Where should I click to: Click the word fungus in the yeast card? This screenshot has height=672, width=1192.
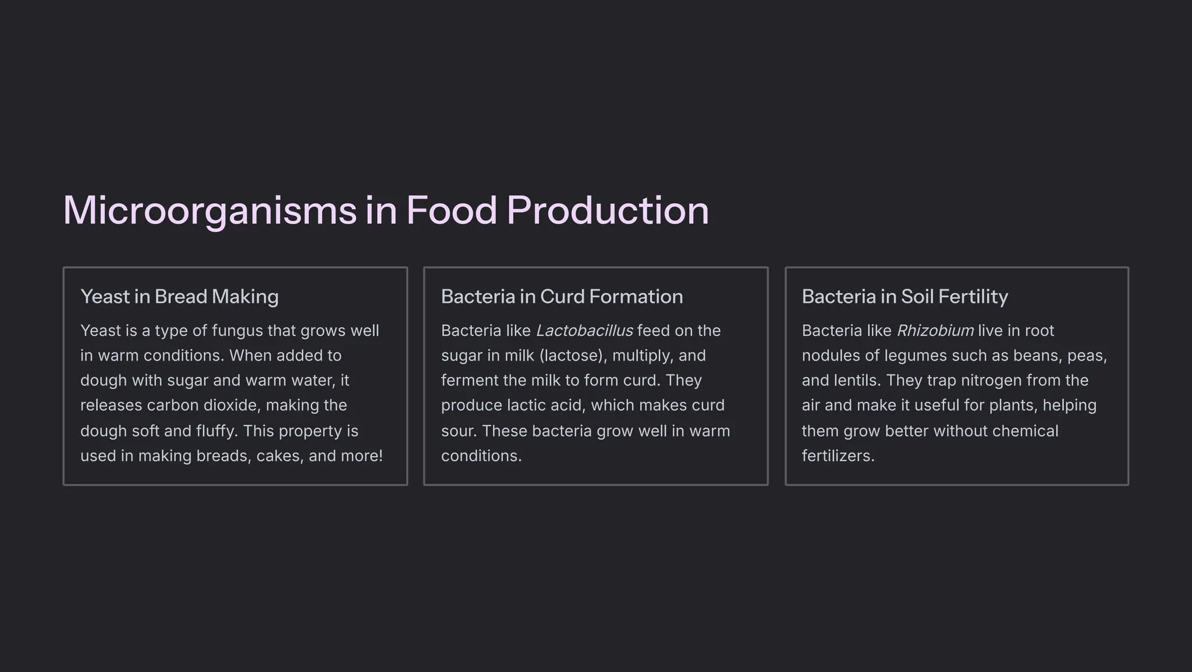pos(237,331)
